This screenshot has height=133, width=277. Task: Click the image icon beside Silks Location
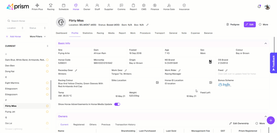click(x=157, y=83)
